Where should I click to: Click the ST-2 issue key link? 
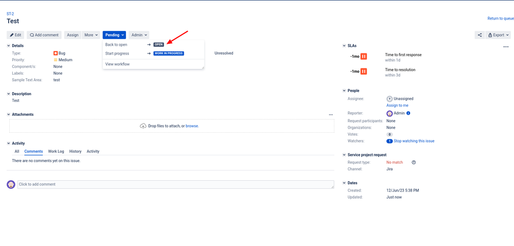point(10,14)
